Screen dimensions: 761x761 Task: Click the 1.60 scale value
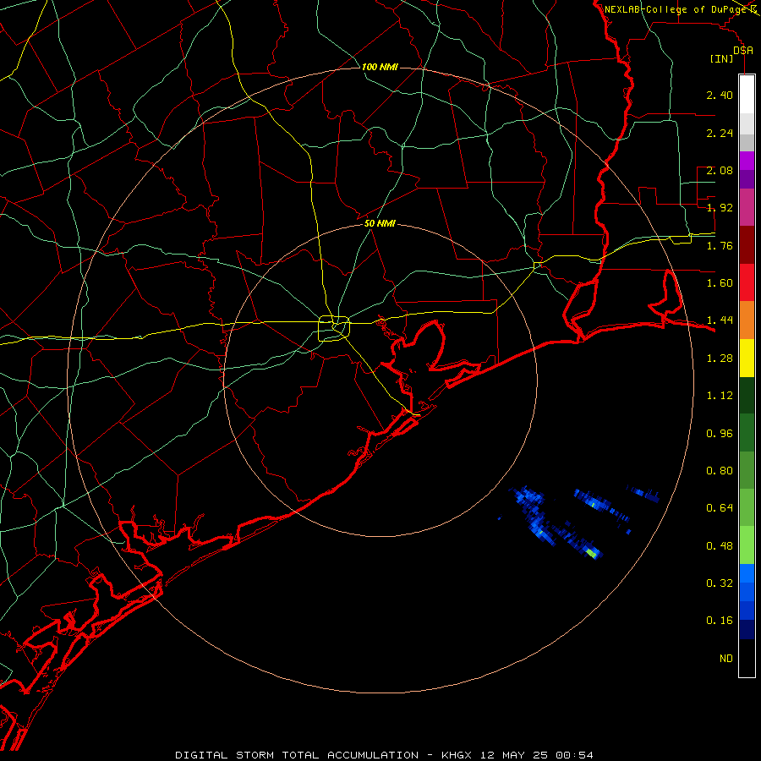click(x=720, y=283)
